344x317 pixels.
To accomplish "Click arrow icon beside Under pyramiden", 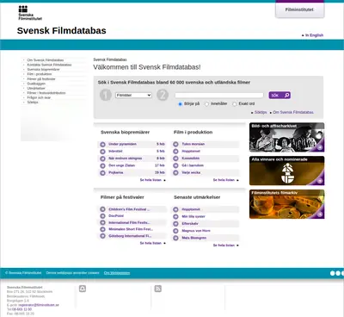I will (x=102, y=144).
